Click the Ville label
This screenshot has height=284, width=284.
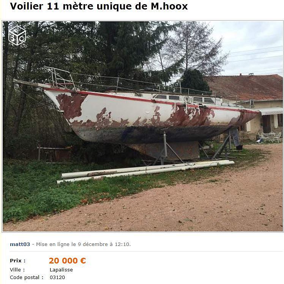coord(17,270)
